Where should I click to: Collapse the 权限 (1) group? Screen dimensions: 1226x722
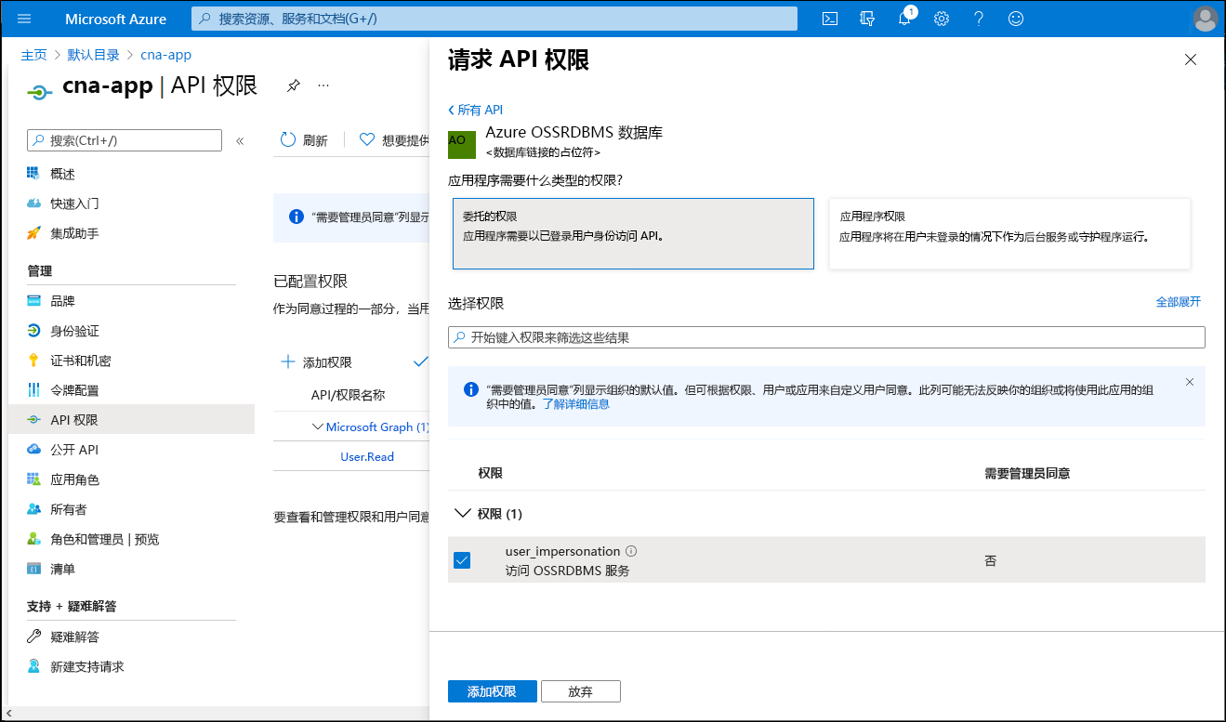click(462, 514)
